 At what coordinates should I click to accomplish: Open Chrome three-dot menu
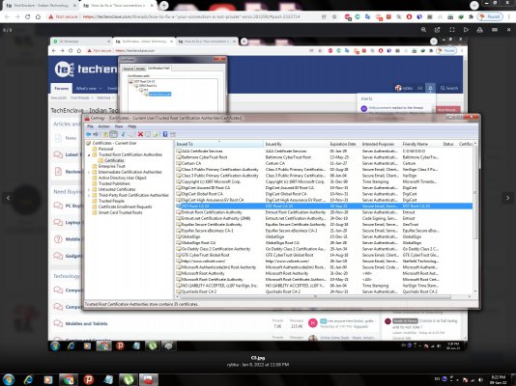click(x=510, y=16)
